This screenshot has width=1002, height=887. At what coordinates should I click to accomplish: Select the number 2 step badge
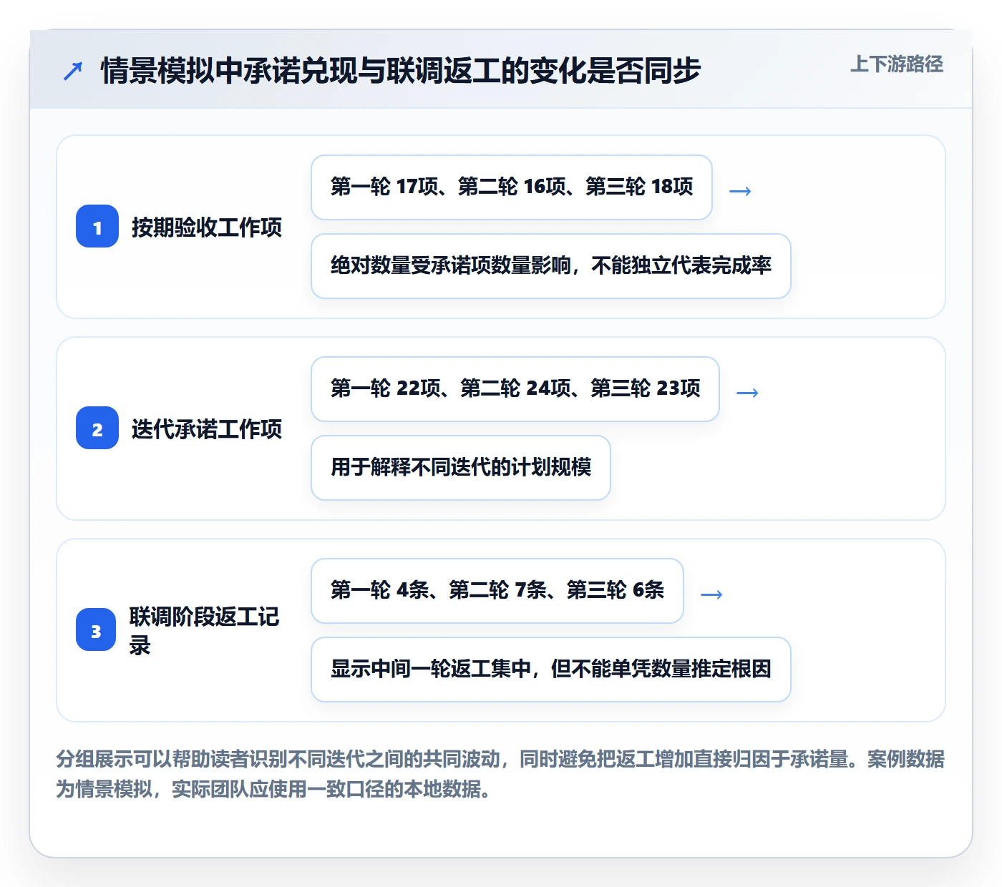coord(97,428)
